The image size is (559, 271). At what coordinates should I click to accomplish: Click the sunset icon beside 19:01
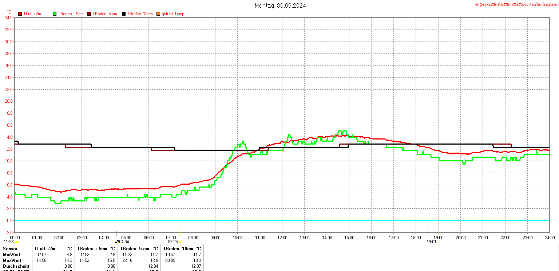(439, 242)
